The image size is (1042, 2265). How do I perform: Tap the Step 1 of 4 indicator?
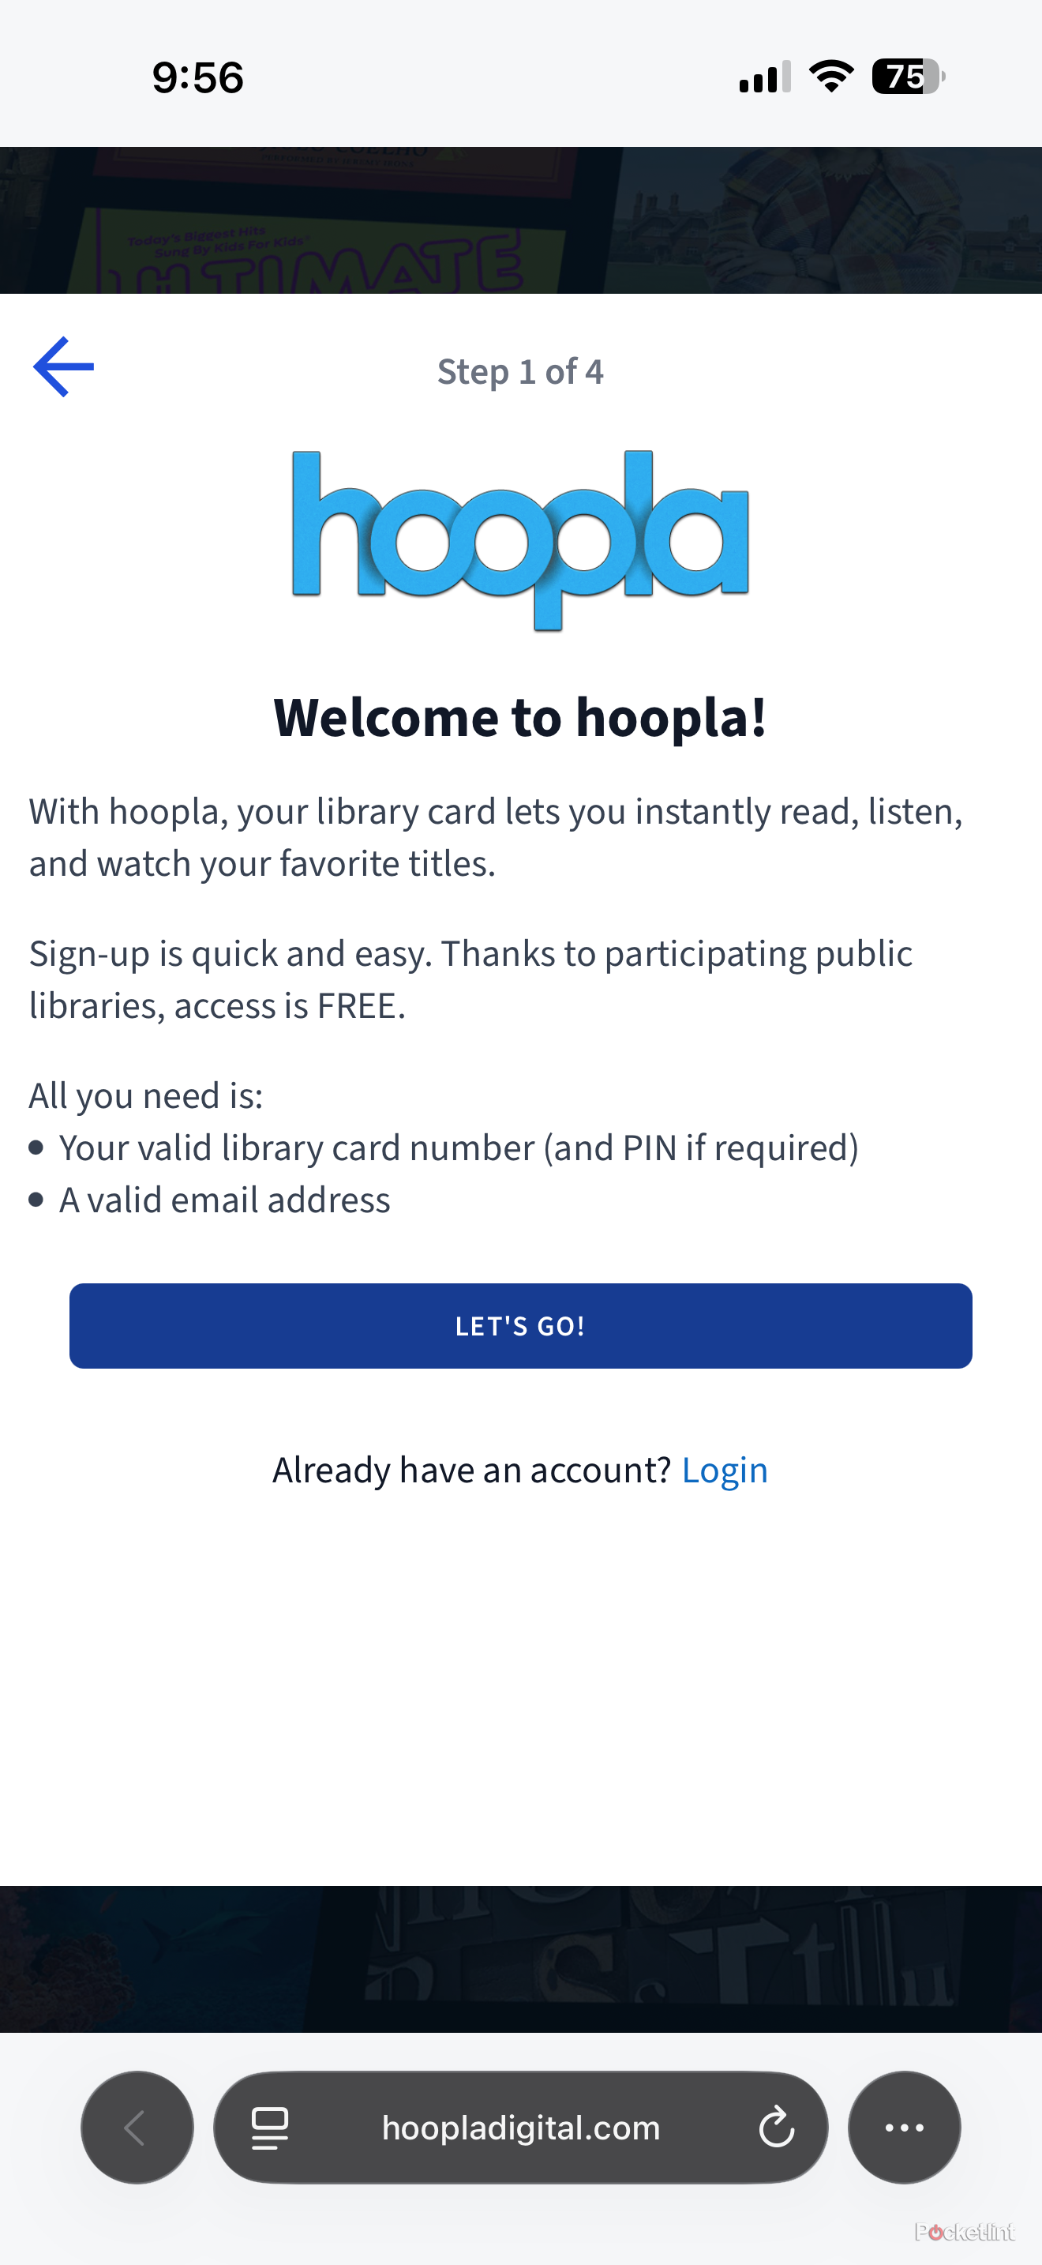(520, 371)
